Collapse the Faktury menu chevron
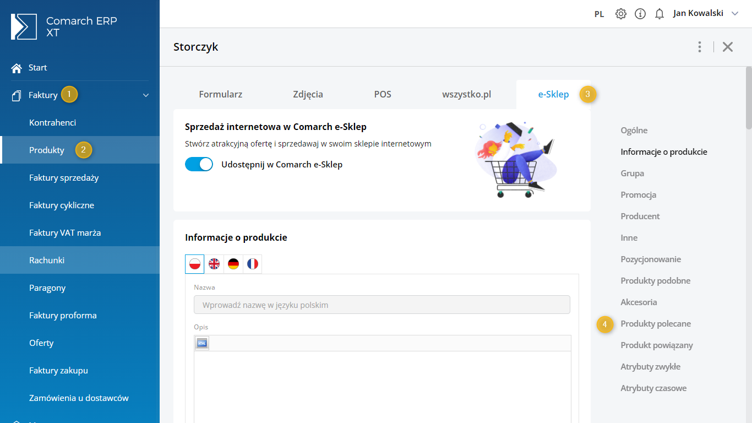This screenshot has width=752, height=423. click(x=146, y=95)
